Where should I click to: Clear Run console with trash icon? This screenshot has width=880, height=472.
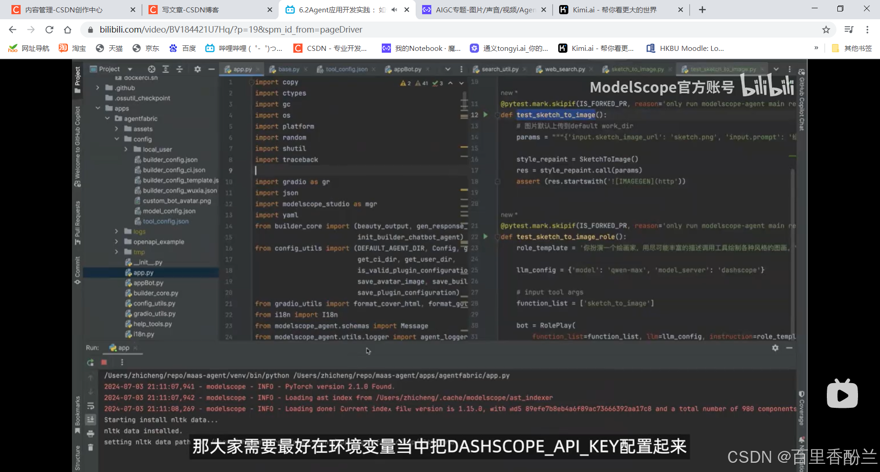pyautogui.click(x=90, y=447)
